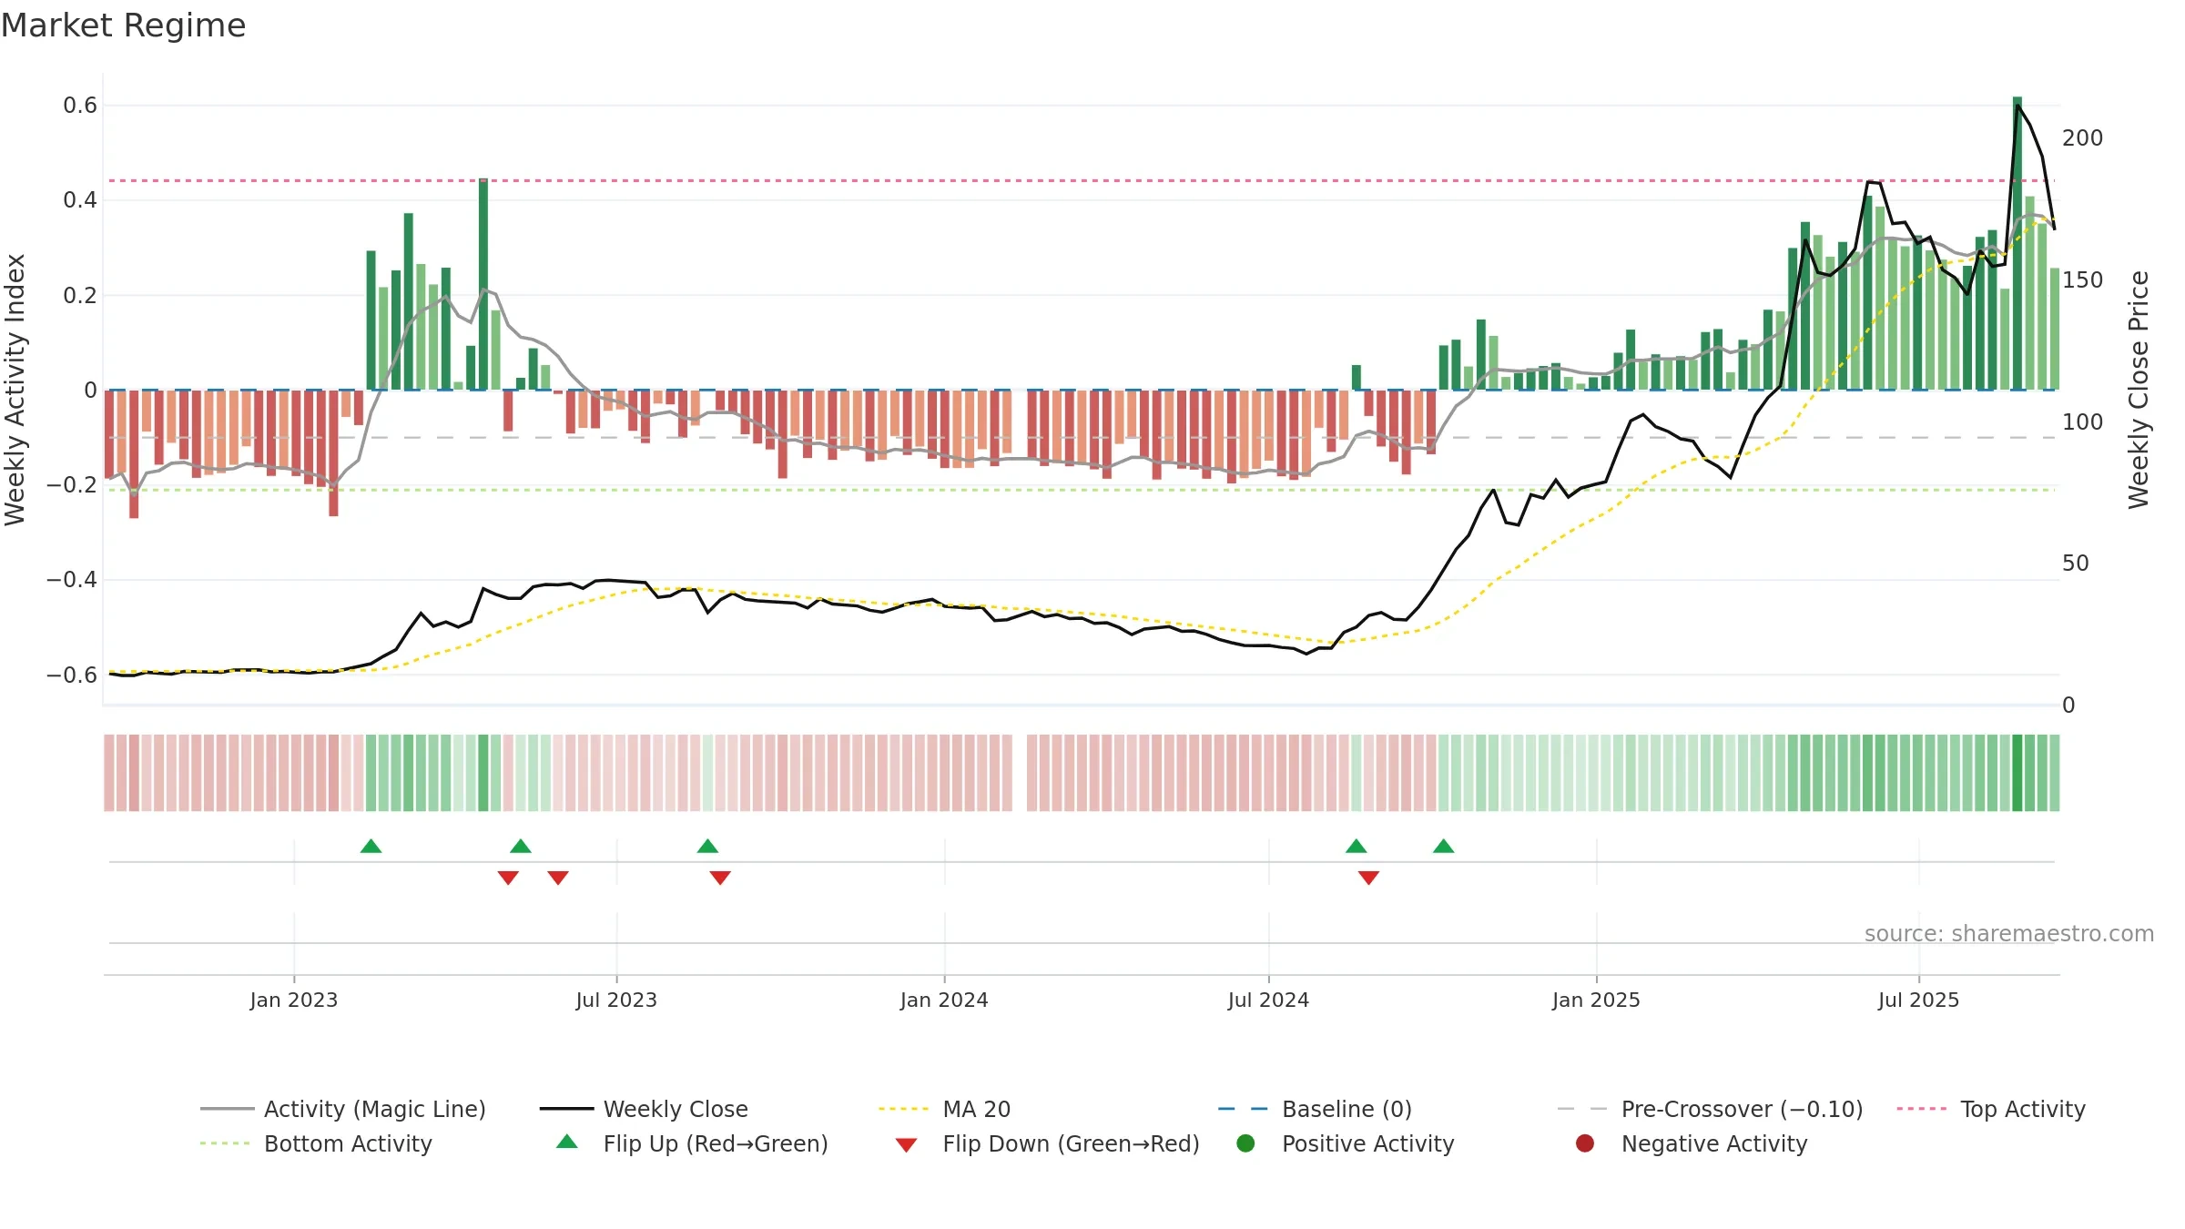The width and height of the screenshot is (2185, 1229).
Task: Click the red Negative Activity legend dot
Action: [x=1585, y=1143]
